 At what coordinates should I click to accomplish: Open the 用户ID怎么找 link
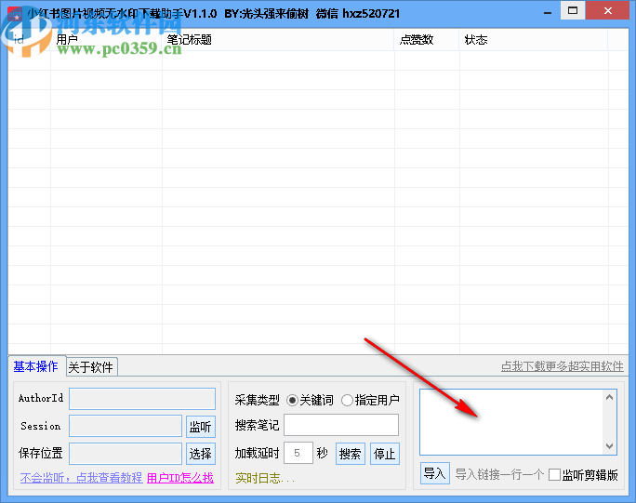180,478
